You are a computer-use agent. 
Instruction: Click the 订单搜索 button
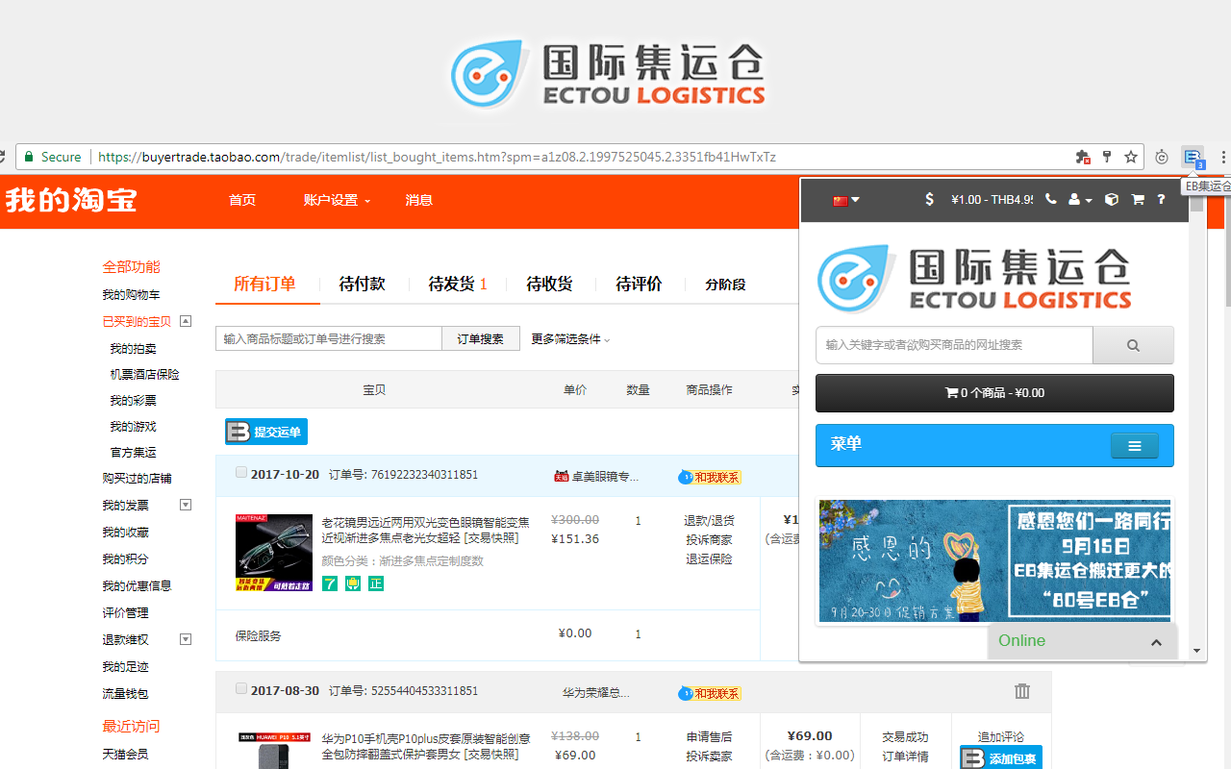coord(481,338)
